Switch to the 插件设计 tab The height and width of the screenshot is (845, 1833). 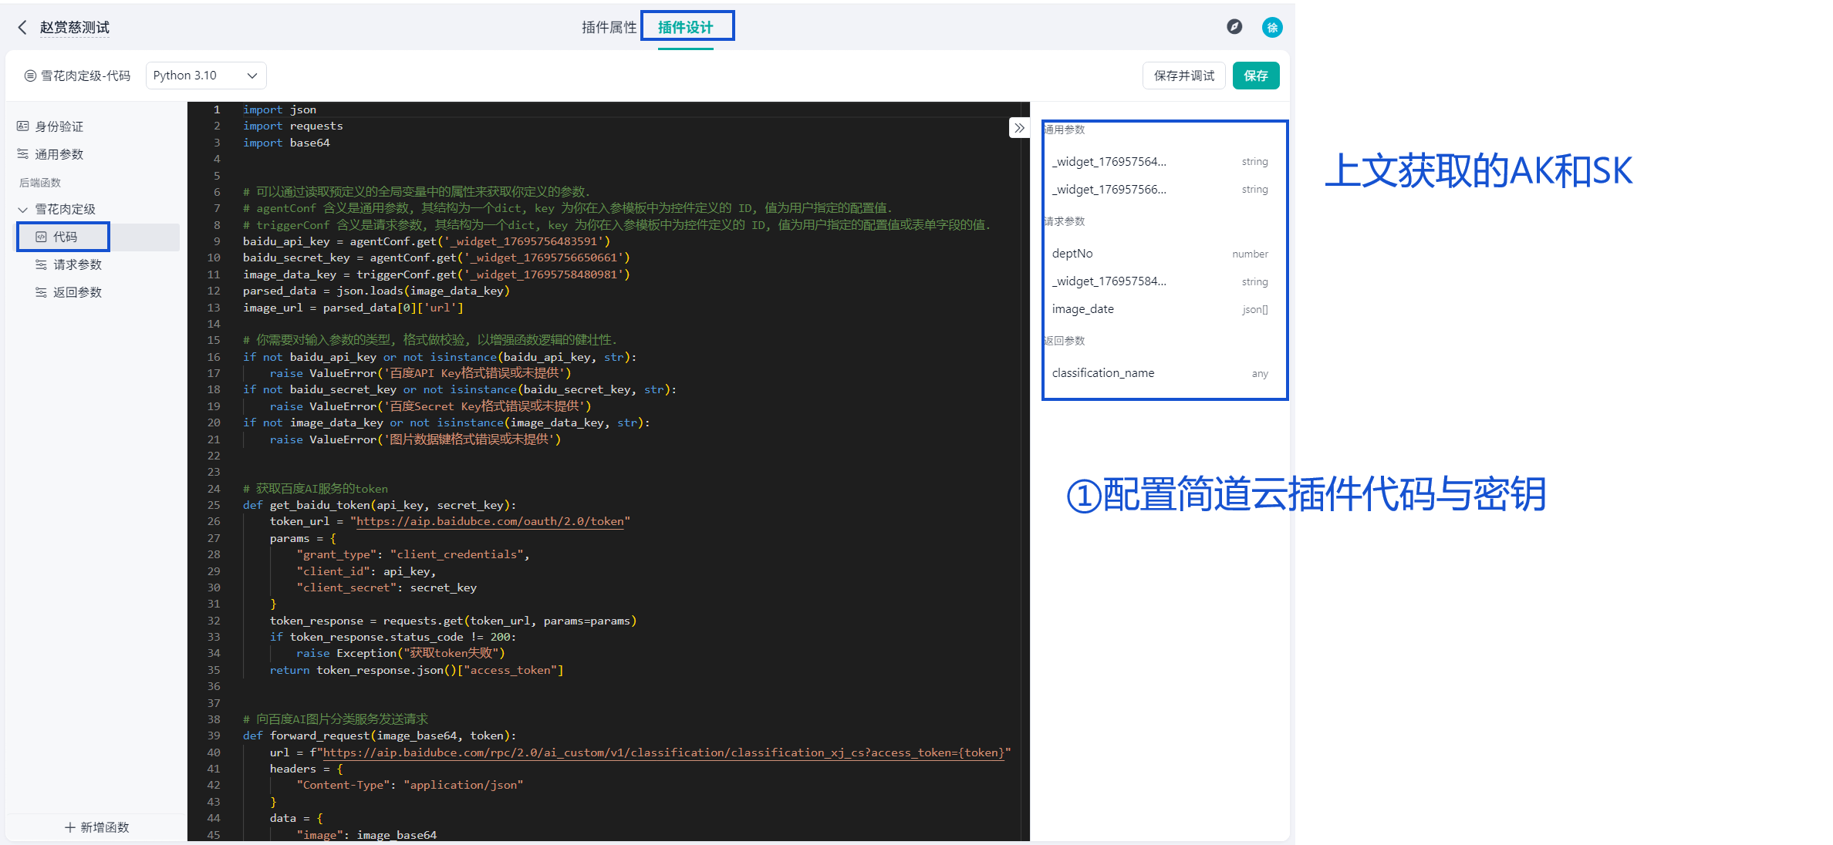click(685, 28)
